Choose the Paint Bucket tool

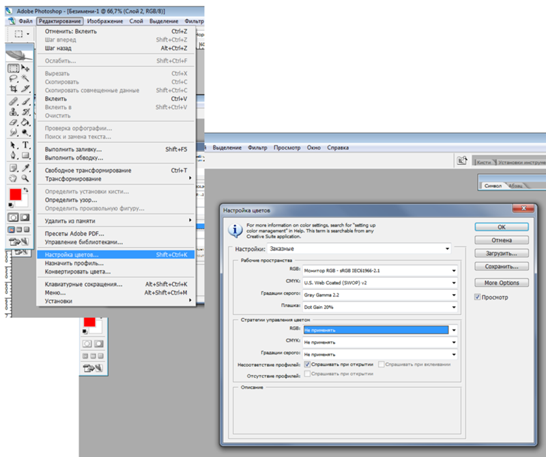pos(25,122)
